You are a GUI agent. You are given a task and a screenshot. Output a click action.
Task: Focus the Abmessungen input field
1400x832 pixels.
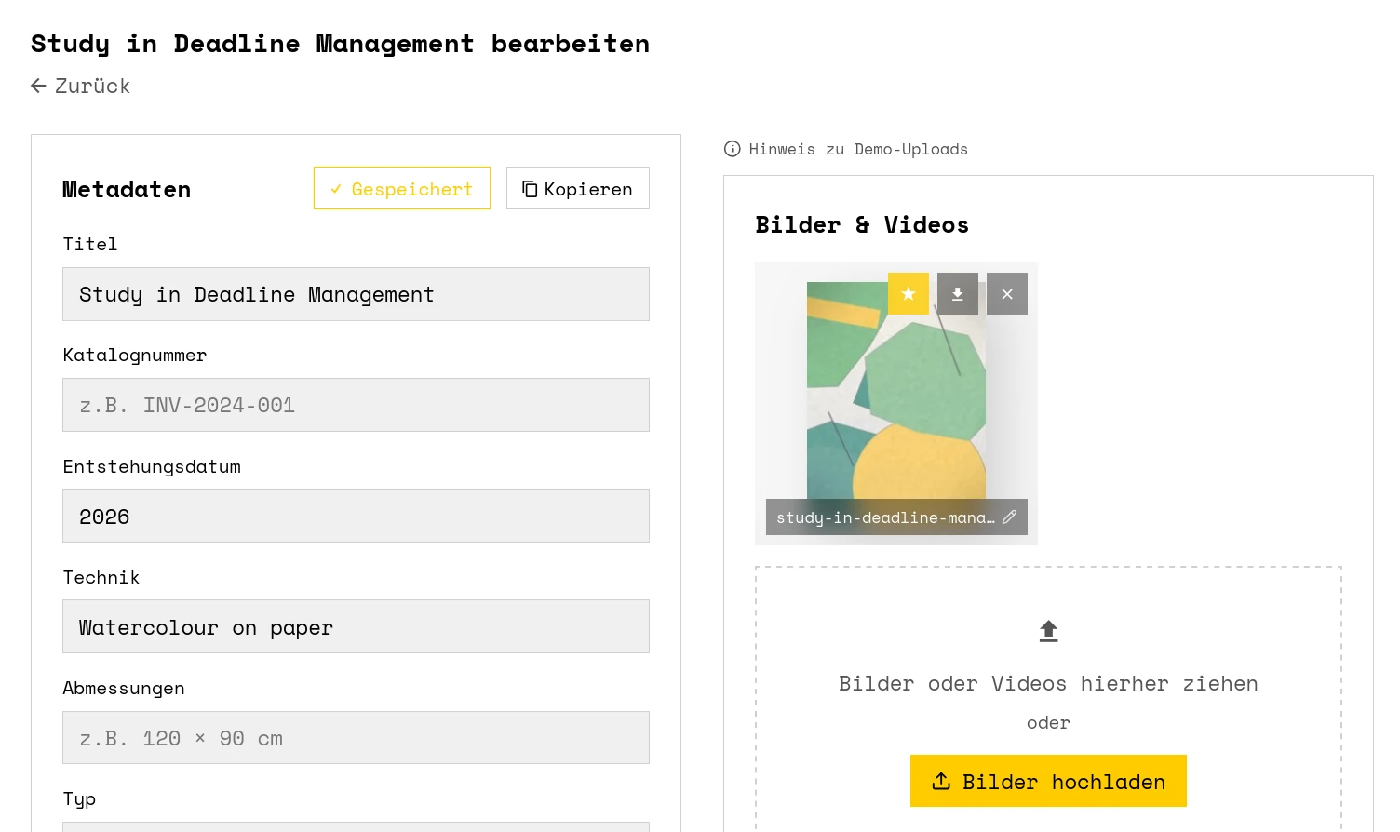click(x=356, y=738)
